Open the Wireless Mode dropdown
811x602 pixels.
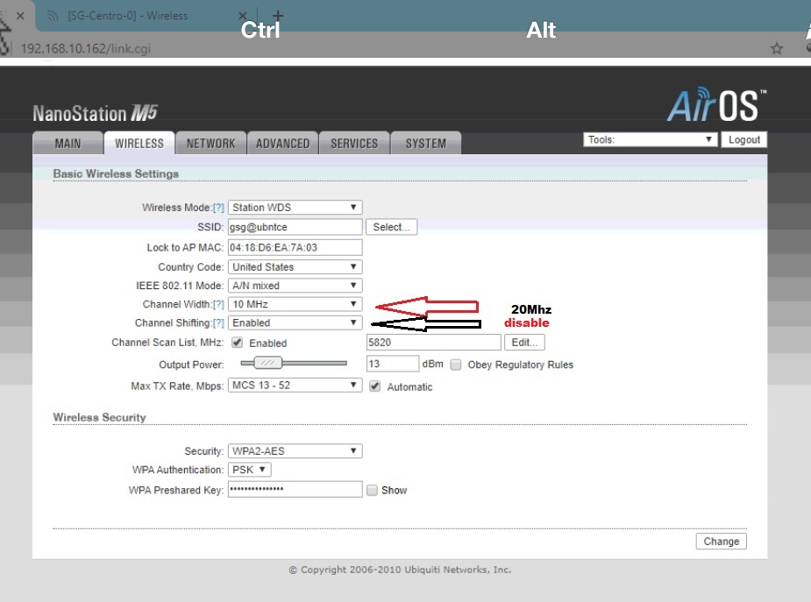pos(295,207)
